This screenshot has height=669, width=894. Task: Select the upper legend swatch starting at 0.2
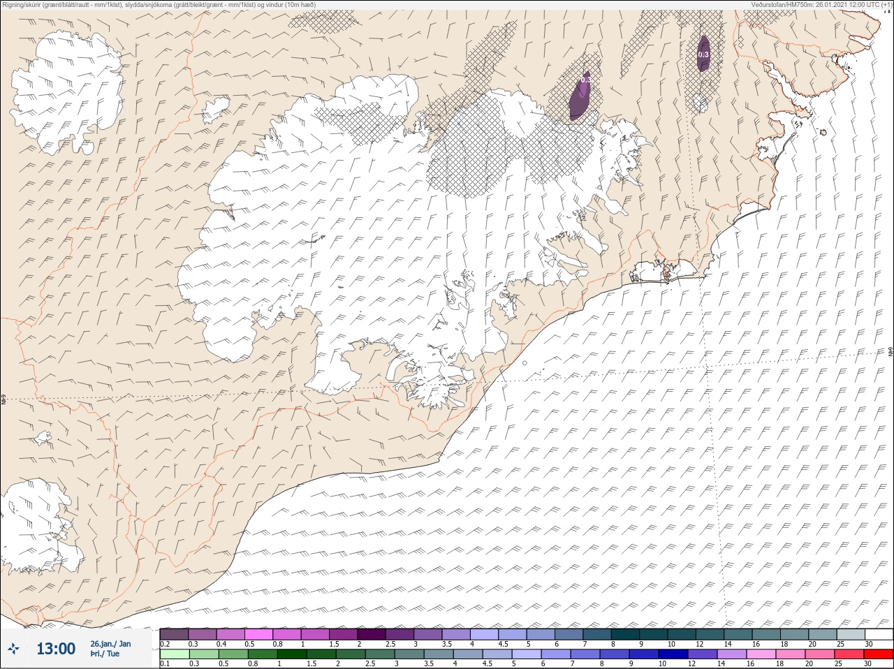174,634
